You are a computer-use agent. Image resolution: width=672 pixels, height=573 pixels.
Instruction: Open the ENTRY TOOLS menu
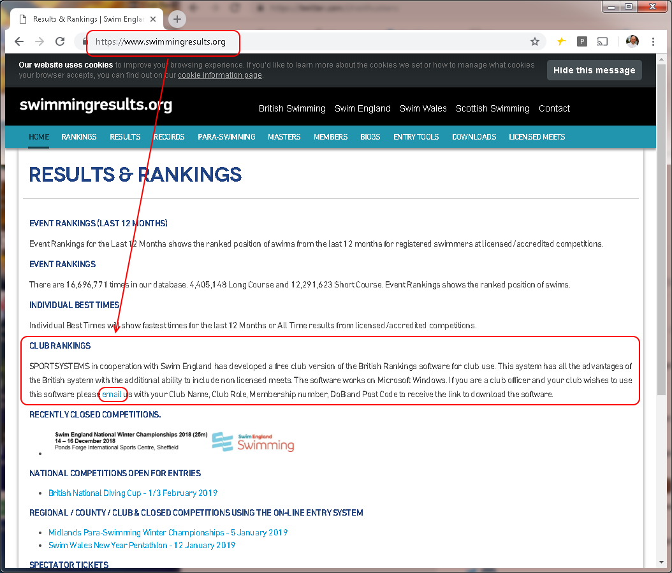point(416,136)
